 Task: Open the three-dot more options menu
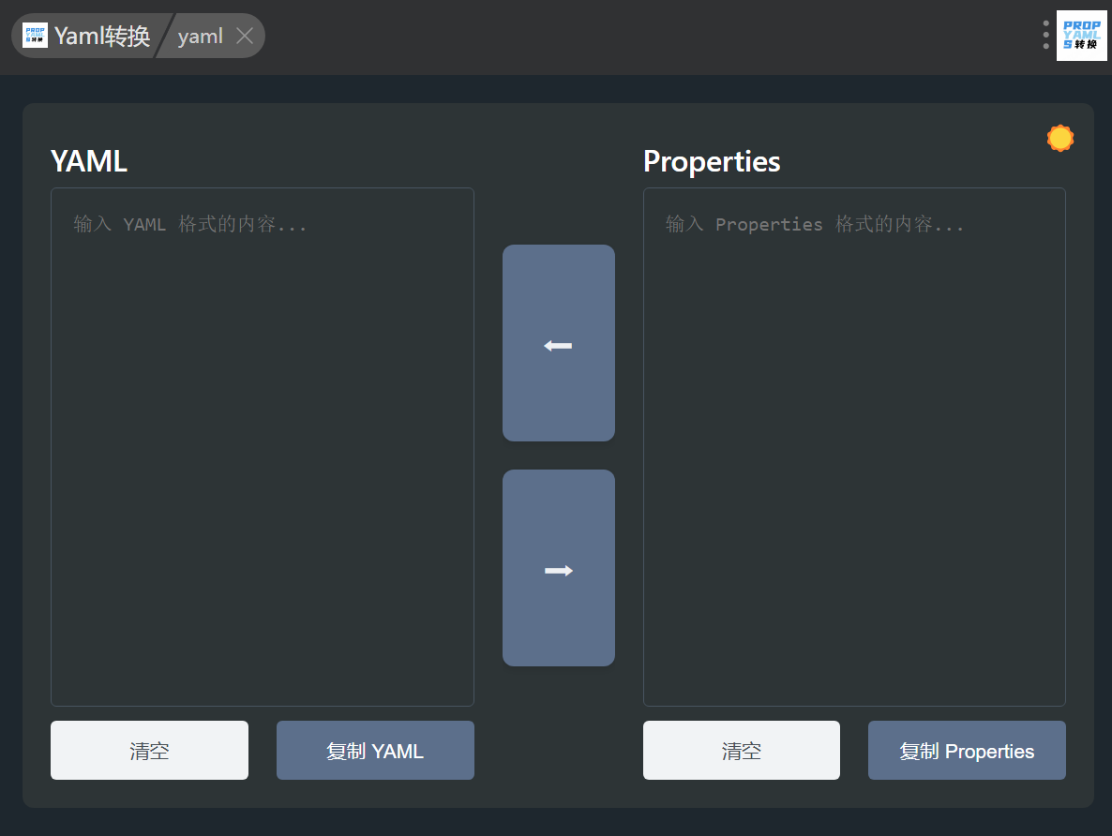point(1045,35)
